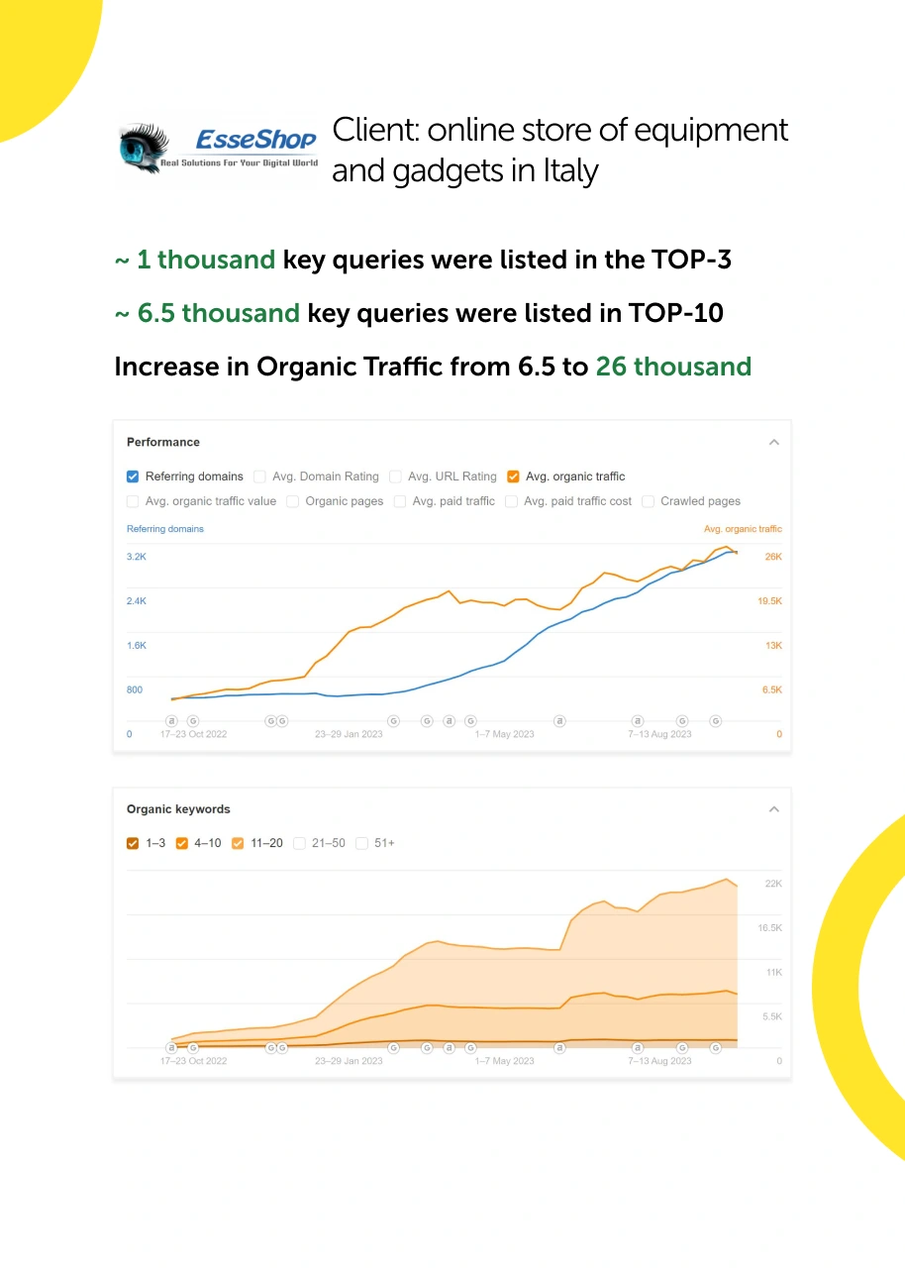Enable the 21–50 positions checkbox

[x=299, y=843]
